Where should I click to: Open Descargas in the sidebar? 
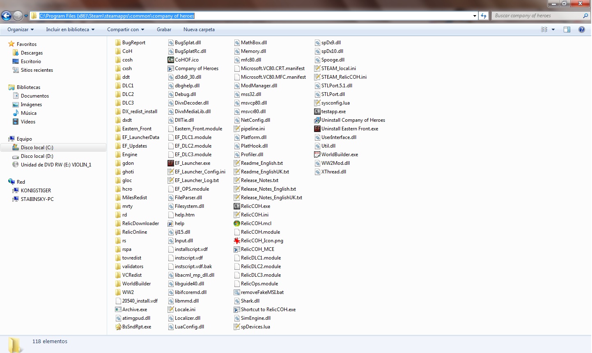pos(32,53)
